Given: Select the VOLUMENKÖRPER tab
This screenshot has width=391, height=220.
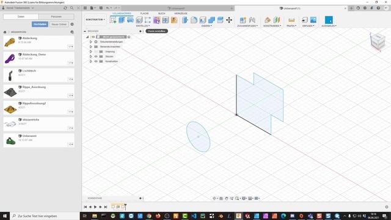Looking at the screenshot, I should (122, 13).
